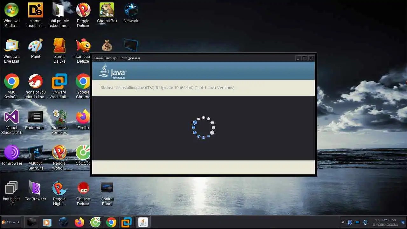407x229 pixels.
Task: Launch VMware Workstation desktop shortcut
Action: [59, 87]
